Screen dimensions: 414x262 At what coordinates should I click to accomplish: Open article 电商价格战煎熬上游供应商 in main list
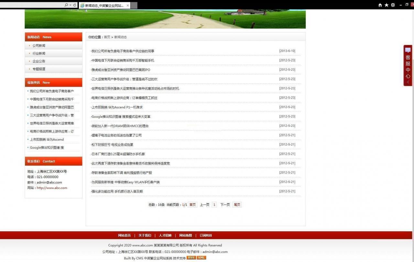coord(125,98)
